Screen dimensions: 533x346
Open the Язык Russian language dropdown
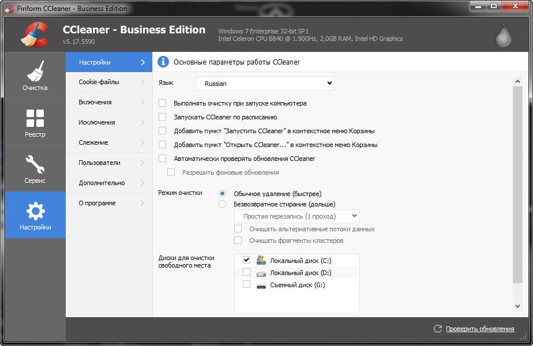tap(265, 84)
